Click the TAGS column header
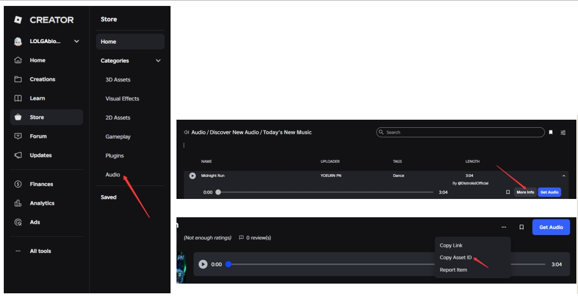The width and height of the screenshot is (578, 296). pyautogui.click(x=397, y=162)
